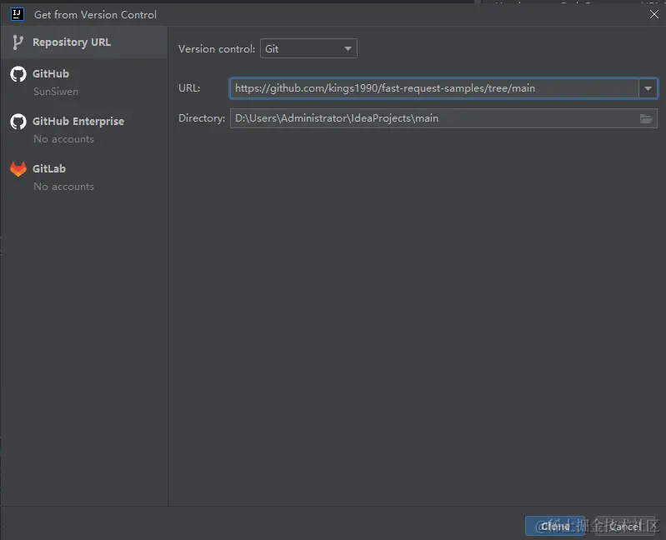This screenshot has width=666, height=540.
Task: Open the GitHub Enterprise section
Action: tap(83, 129)
